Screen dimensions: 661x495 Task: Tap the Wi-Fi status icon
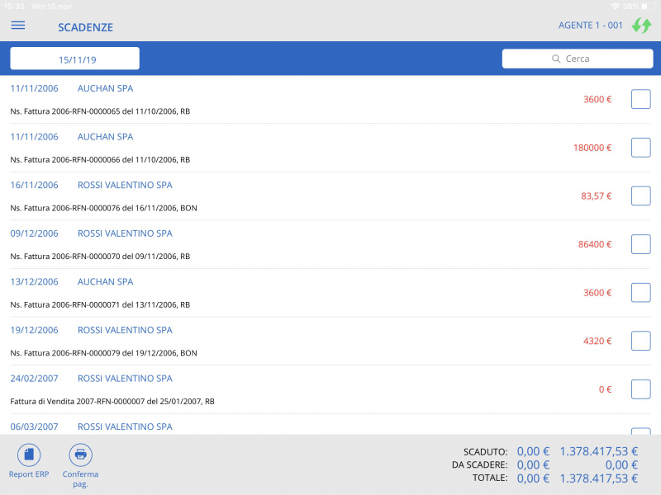(615, 6)
